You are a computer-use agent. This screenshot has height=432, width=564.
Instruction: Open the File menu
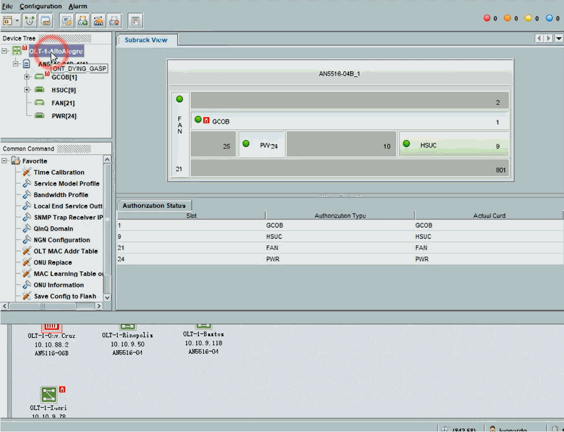7,6
